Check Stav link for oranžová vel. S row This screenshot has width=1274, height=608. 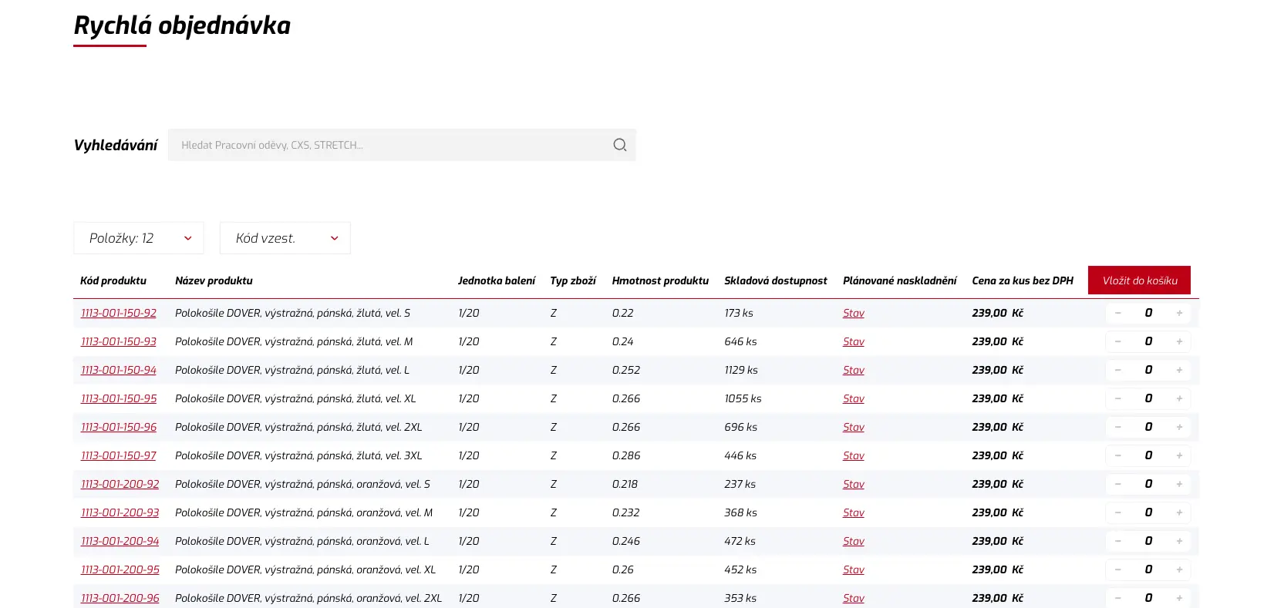tap(853, 484)
